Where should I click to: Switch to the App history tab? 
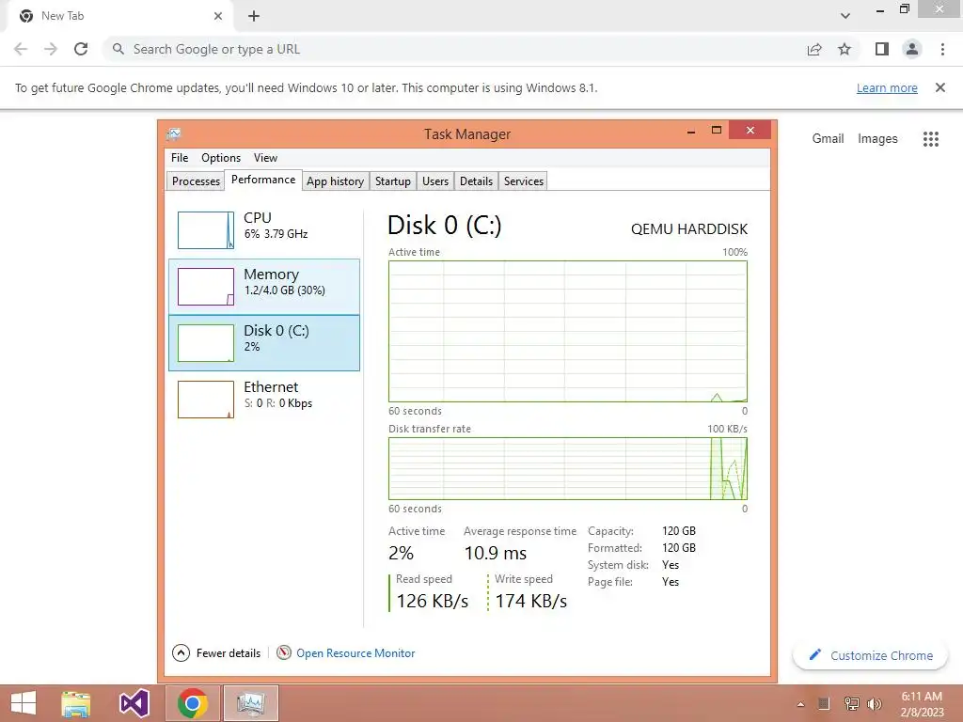tap(336, 181)
